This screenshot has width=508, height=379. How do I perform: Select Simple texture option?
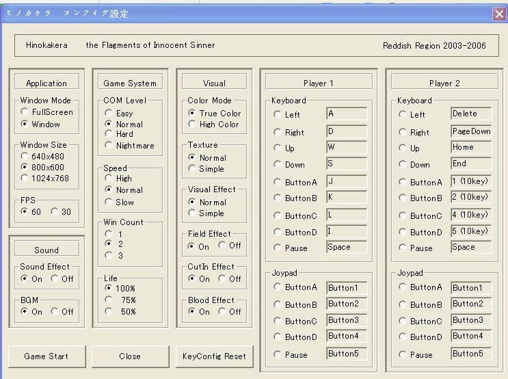(x=192, y=169)
